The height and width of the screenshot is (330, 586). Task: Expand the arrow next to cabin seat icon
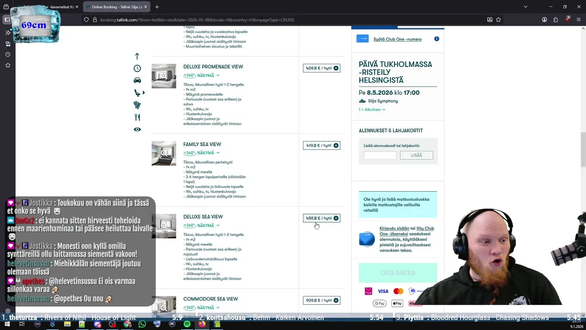click(144, 93)
